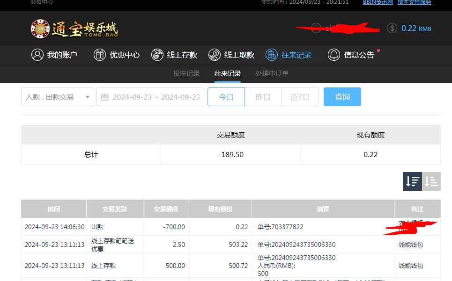Open the 入款.出款交易 transaction type dropdown
Image resolution: width=452 pixels, height=281 pixels.
click(x=57, y=97)
